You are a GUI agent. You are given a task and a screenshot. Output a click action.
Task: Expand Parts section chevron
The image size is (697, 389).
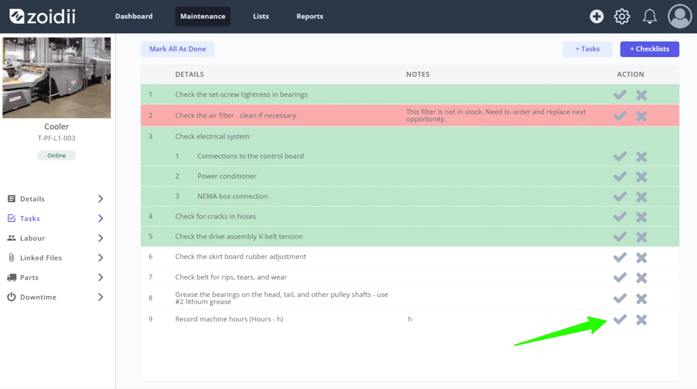coord(101,277)
